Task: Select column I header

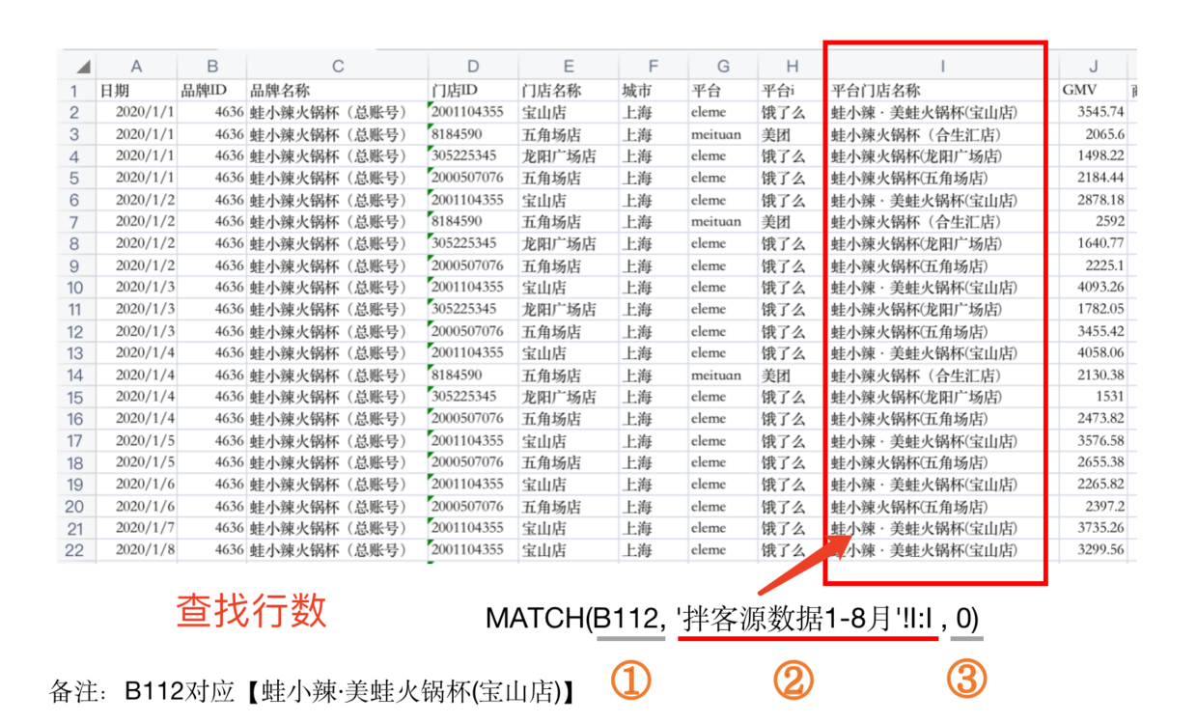Action: click(942, 67)
